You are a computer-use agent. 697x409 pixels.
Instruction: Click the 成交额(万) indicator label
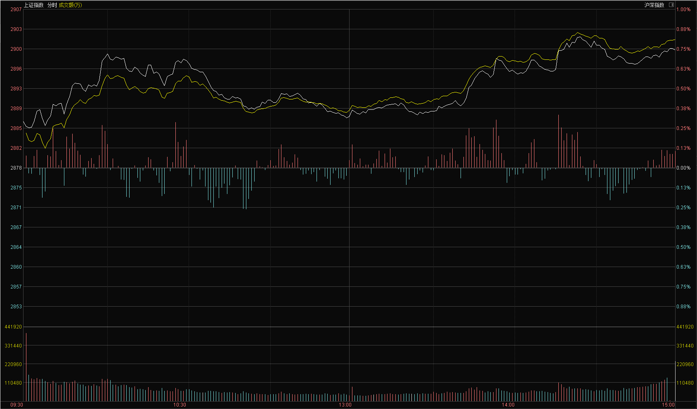point(71,5)
